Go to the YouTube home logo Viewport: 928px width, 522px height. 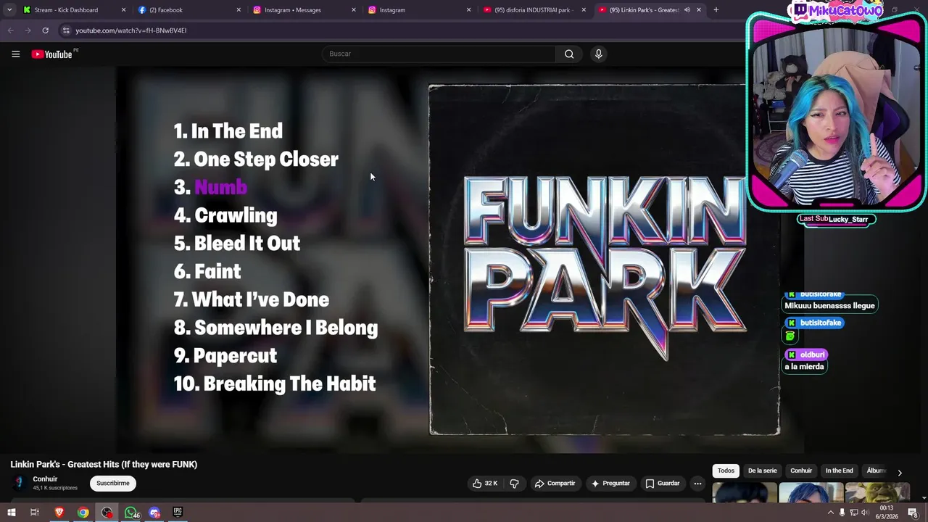point(51,54)
